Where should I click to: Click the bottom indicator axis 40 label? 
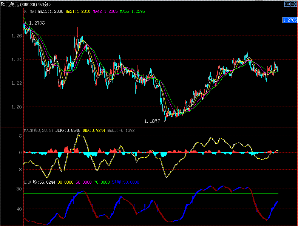[19, 209]
